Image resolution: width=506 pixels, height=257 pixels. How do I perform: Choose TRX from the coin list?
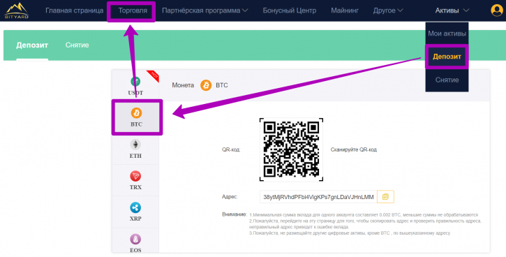click(x=135, y=180)
